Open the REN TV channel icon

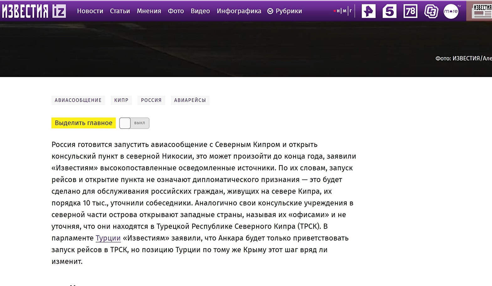click(x=368, y=11)
